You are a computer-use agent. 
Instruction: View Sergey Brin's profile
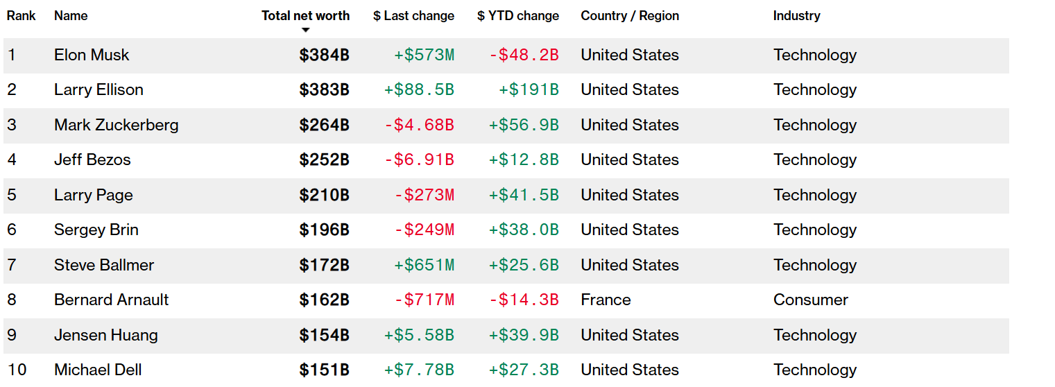tap(96, 230)
